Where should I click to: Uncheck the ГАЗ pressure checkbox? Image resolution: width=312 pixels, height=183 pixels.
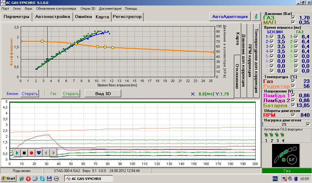tap(293, 18)
